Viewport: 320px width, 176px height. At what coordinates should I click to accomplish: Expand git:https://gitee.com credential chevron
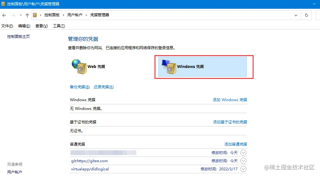(243, 161)
